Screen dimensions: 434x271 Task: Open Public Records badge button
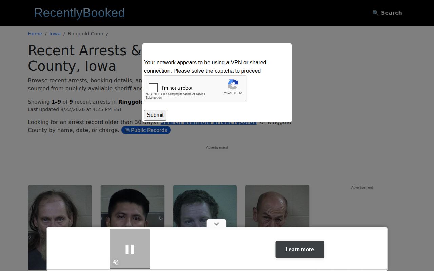[146, 130]
